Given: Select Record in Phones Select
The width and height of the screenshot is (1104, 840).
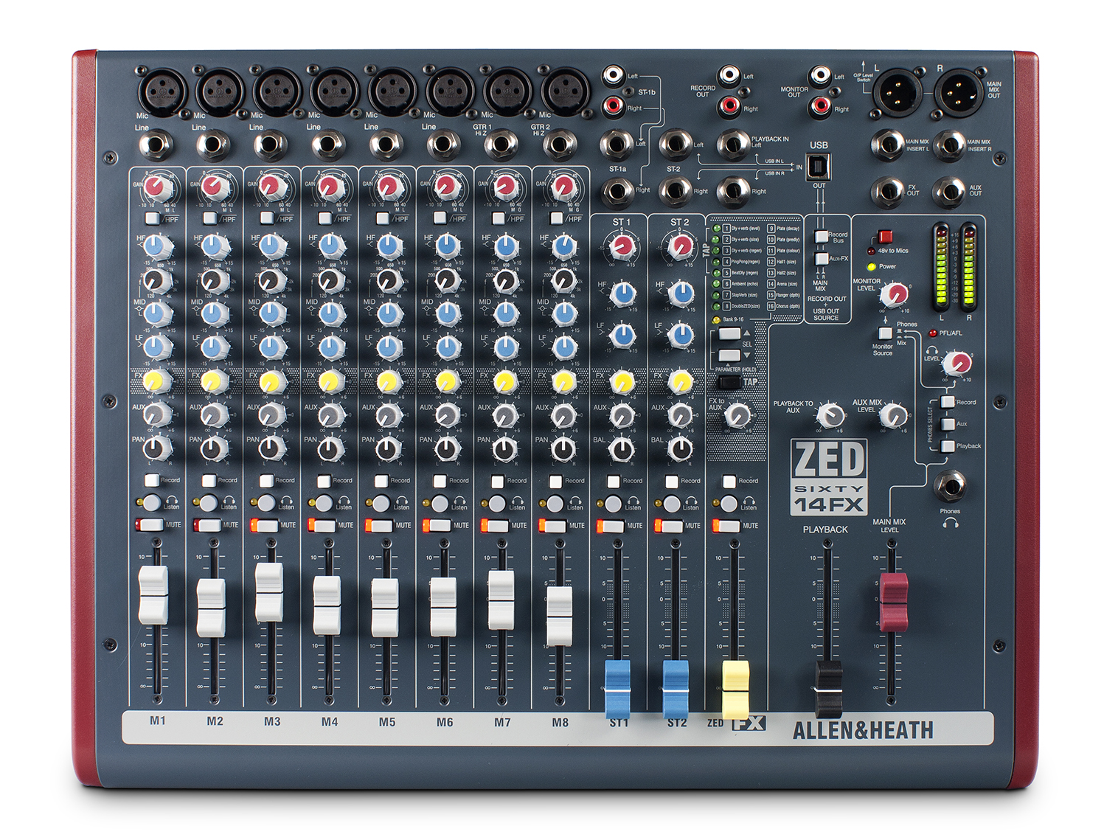Looking at the screenshot, I should click(x=948, y=402).
